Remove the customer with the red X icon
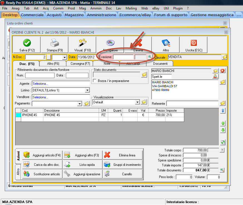The height and width of the screenshot is (205, 243). coord(222,71)
